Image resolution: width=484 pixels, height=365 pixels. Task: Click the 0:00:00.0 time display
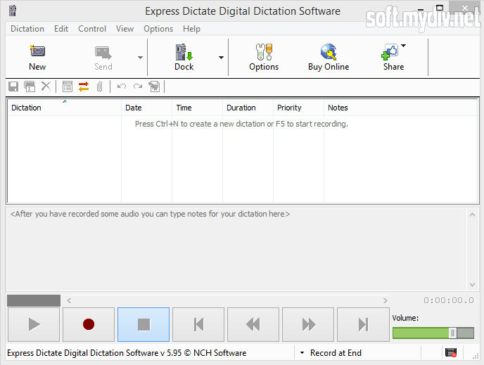pyautogui.click(x=449, y=300)
